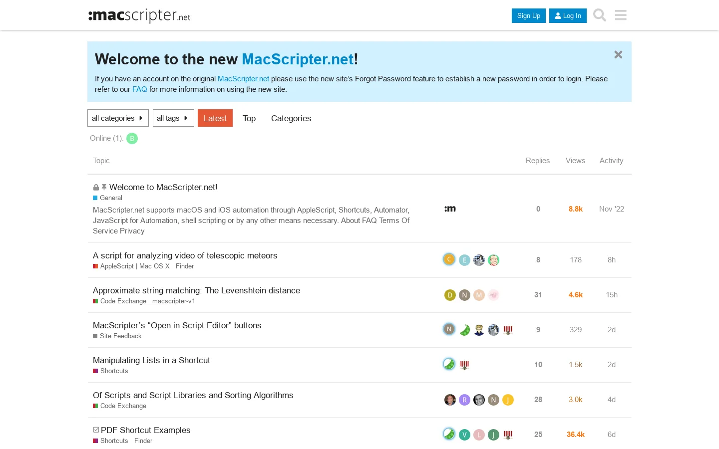Click the 31 replies count for Levenshtein topic
Image resolution: width=719 pixels, height=449 pixels.
[538, 295]
